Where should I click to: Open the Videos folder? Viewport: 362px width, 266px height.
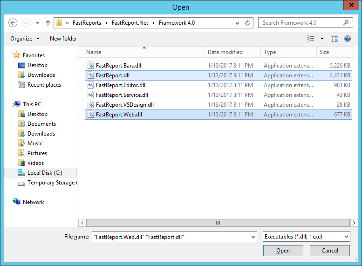[35, 163]
